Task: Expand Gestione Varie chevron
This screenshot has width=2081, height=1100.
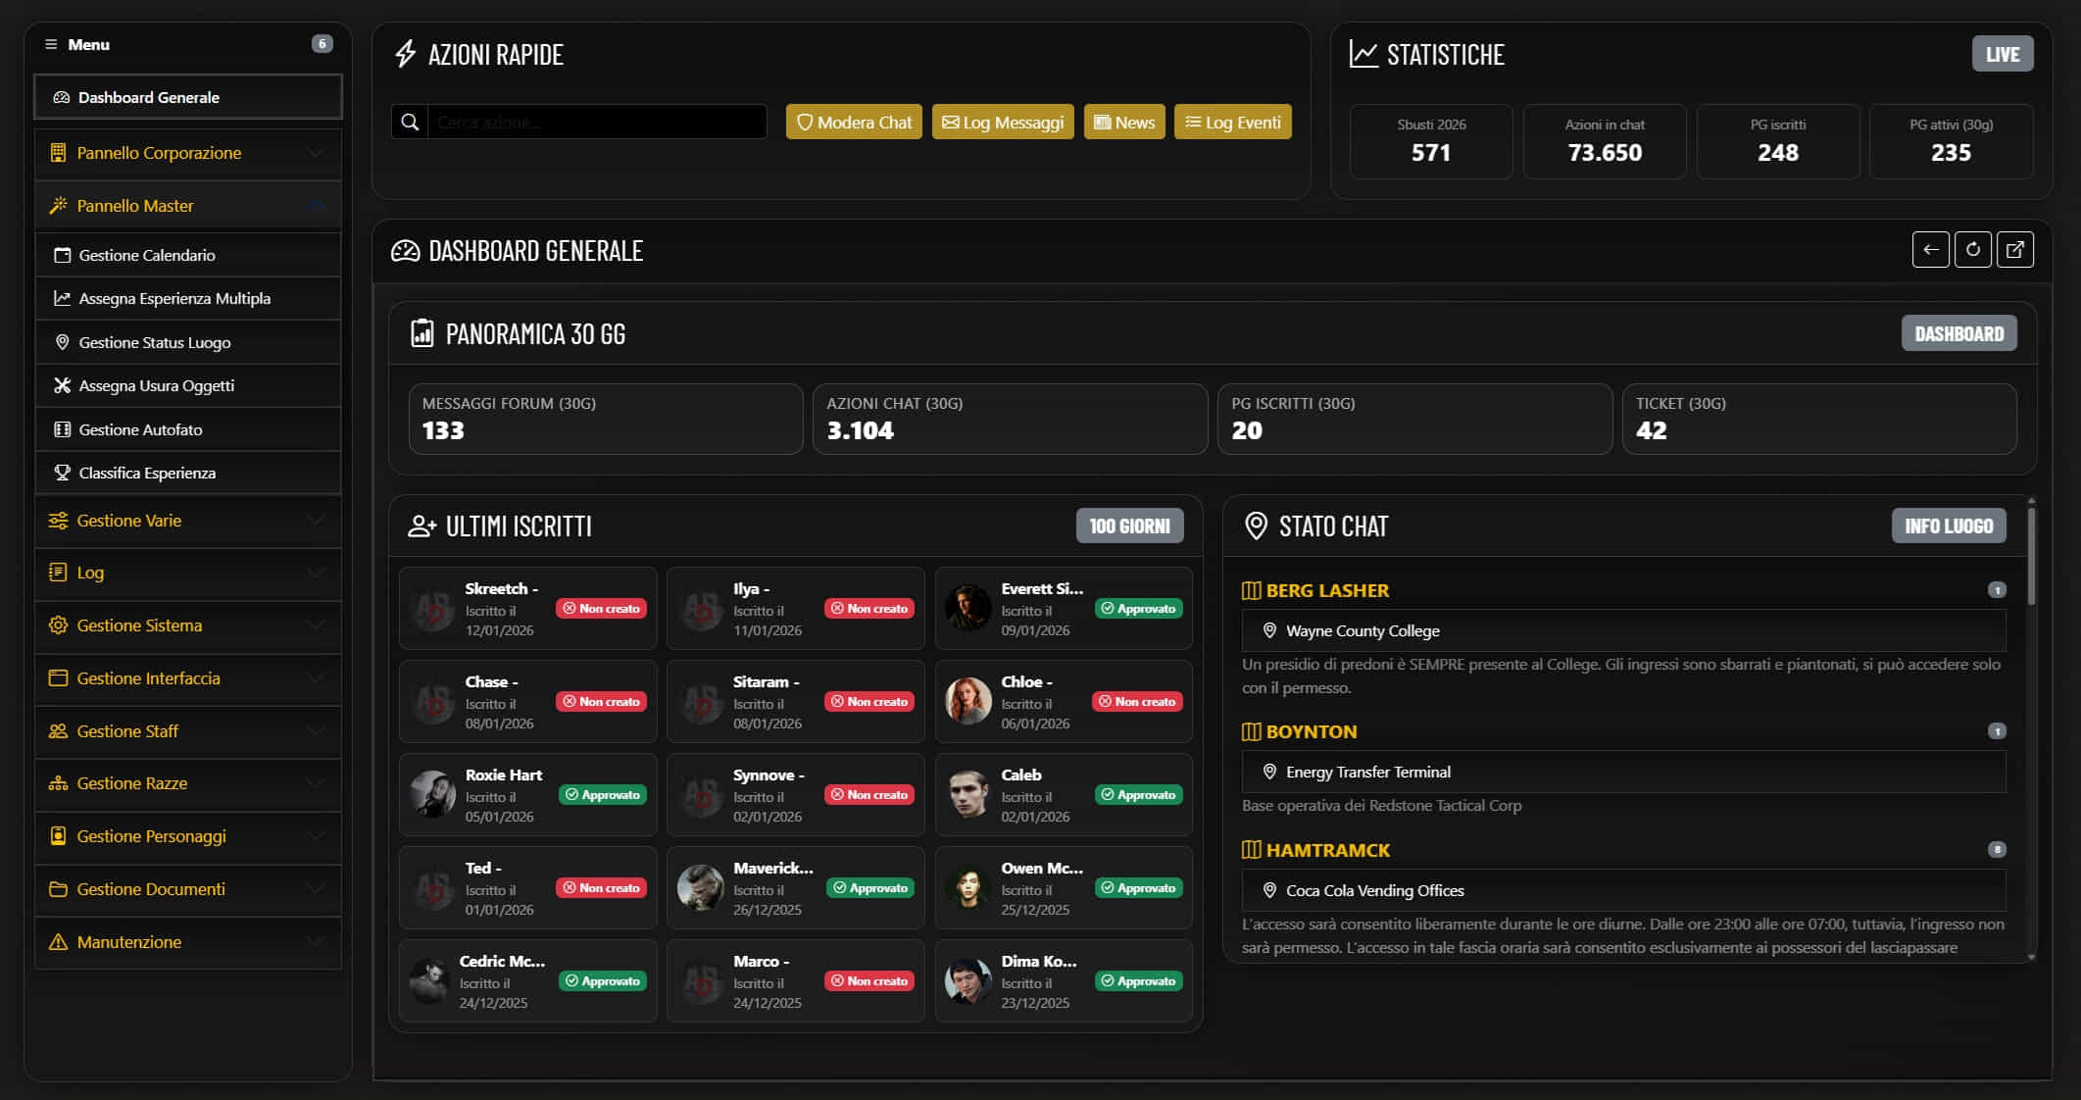Action: pyautogui.click(x=316, y=521)
